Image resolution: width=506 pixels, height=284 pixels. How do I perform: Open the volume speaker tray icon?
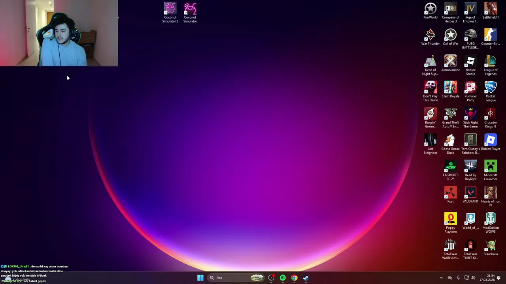(x=473, y=278)
